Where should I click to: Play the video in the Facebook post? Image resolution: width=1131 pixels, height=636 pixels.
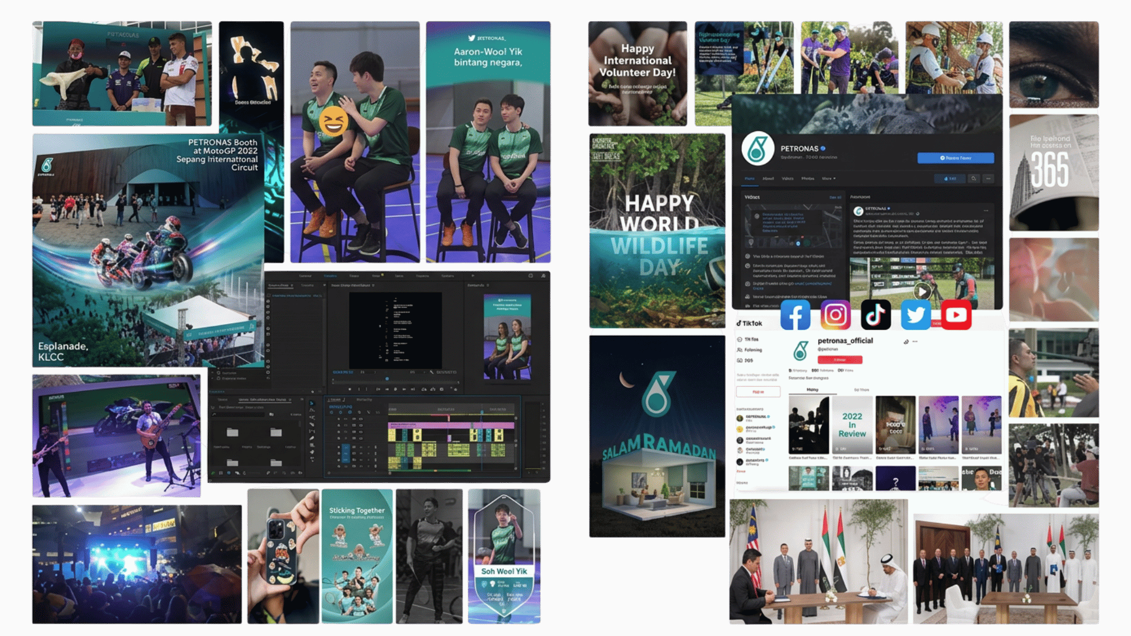(x=922, y=291)
